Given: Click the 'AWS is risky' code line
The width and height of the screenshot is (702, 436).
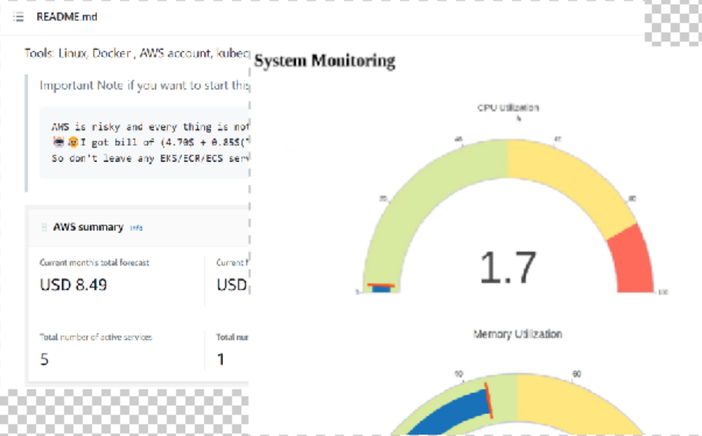Looking at the screenshot, I should tap(150, 127).
